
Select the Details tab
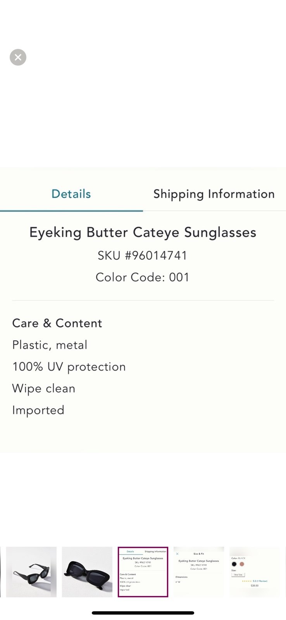71,194
